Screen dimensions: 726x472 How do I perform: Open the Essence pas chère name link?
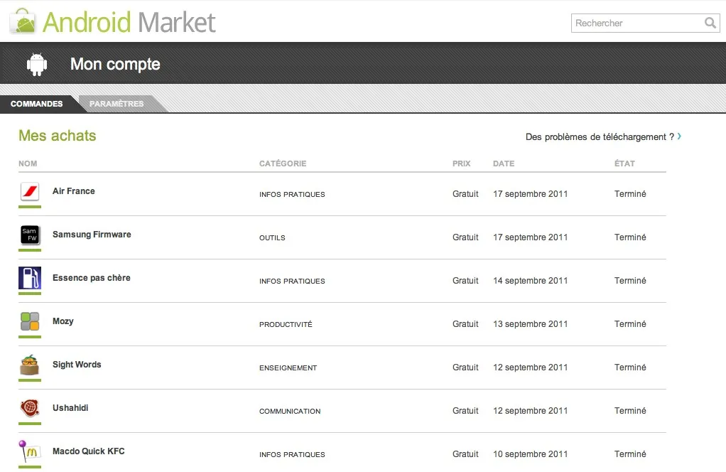[91, 278]
